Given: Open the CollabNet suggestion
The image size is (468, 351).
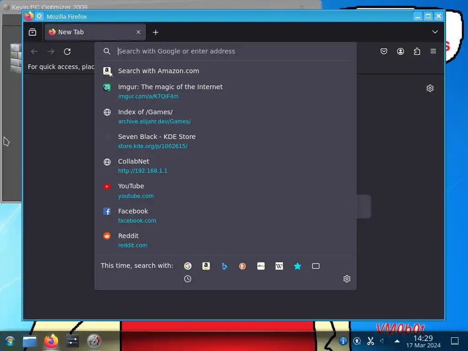Looking at the screenshot, I should tap(226, 166).
